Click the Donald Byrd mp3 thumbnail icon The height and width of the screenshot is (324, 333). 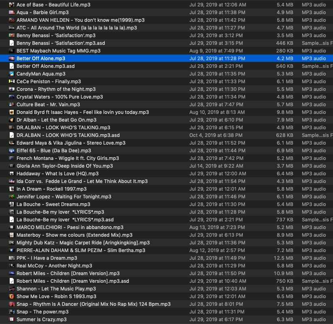(x=12, y=112)
